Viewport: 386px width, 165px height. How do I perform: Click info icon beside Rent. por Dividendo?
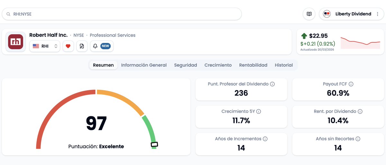[x=360, y=111]
